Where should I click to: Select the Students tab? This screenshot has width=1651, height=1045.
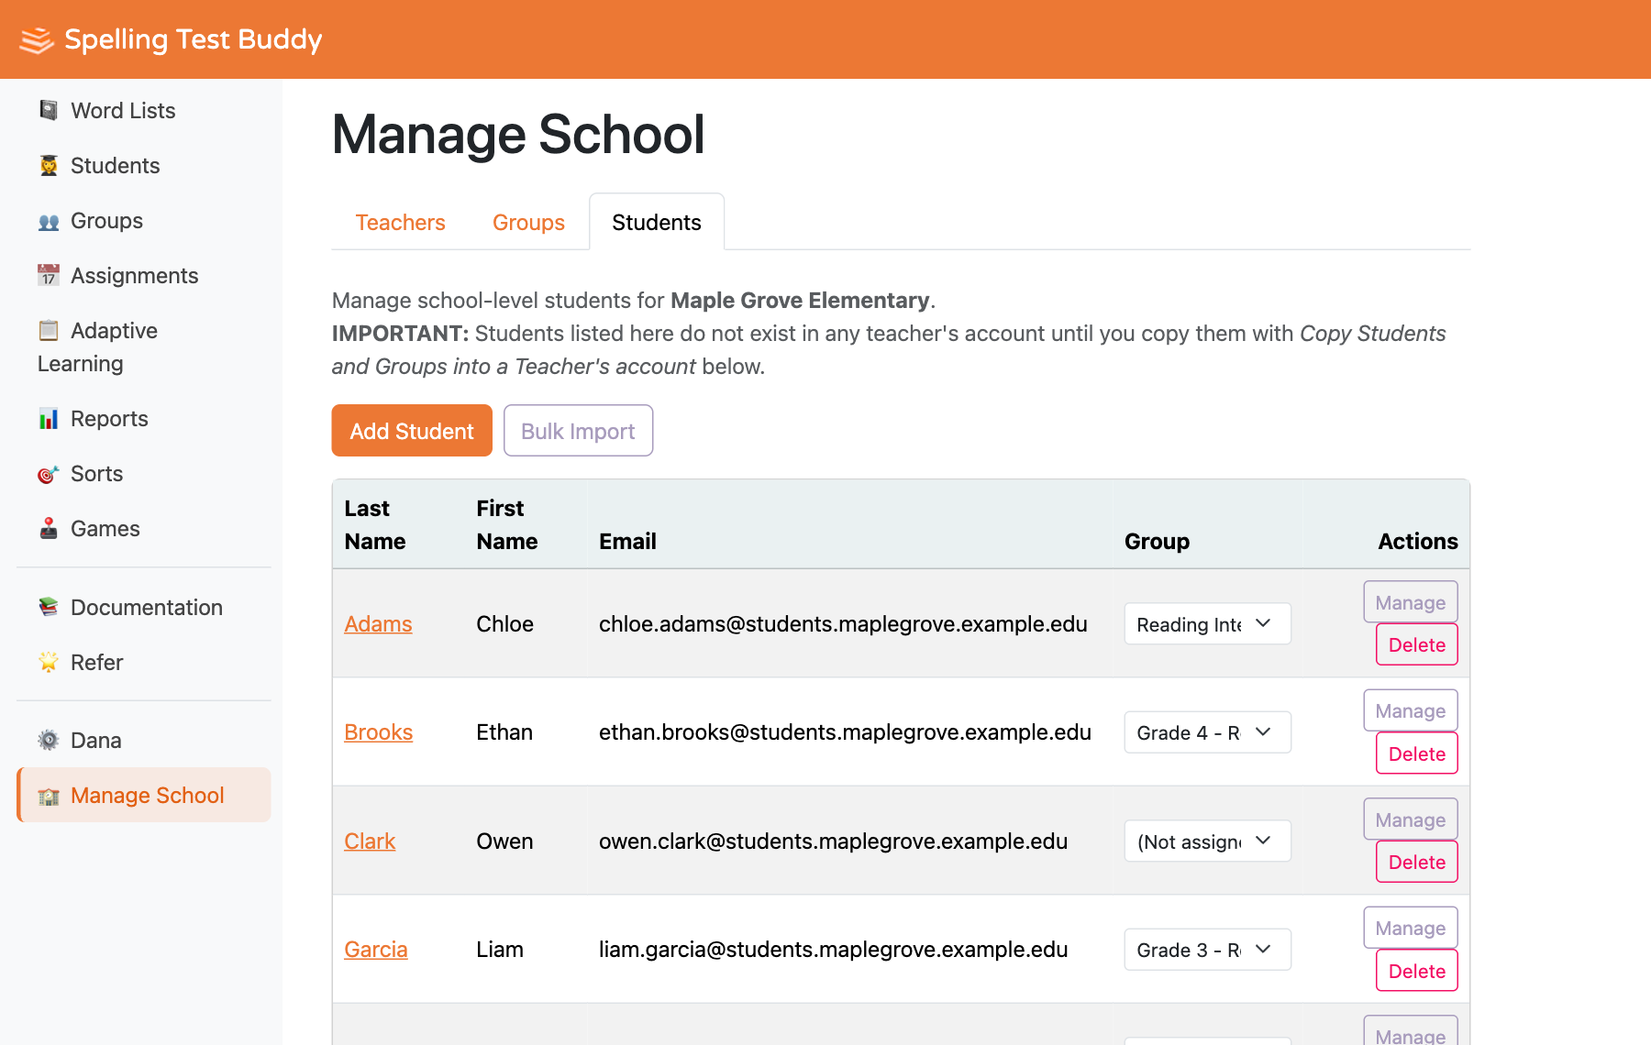click(657, 223)
